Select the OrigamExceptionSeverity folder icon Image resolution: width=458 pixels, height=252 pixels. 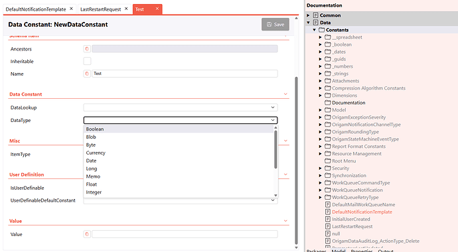pos(328,117)
